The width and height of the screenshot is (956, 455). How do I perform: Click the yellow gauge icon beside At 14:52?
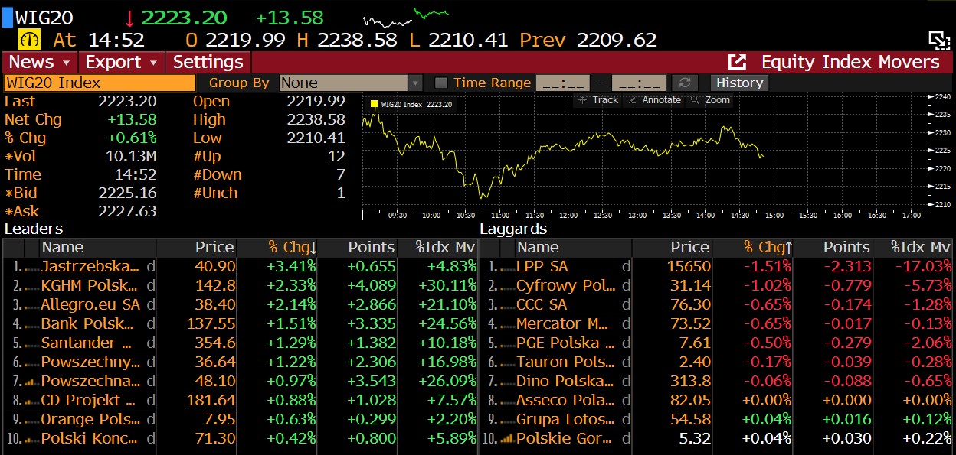pyautogui.click(x=29, y=40)
